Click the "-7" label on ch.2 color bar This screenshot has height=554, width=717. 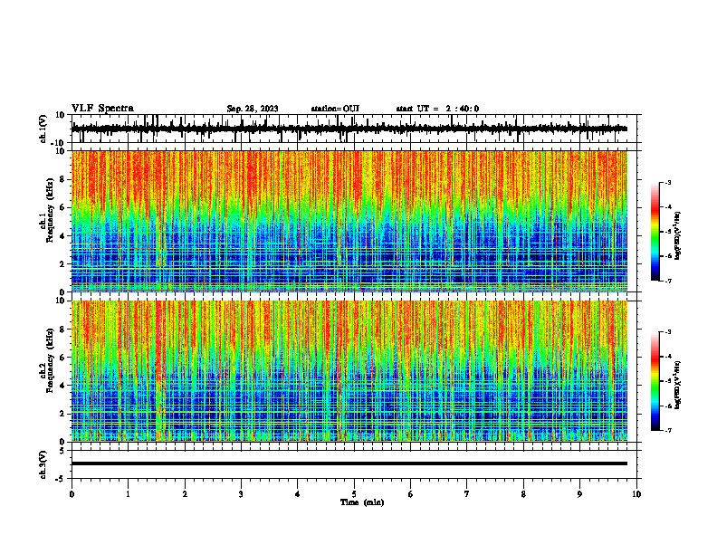pos(667,430)
